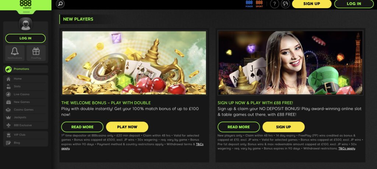Click the Welcome Bonus banner image
This screenshot has height=169, width=377.
pos(134,63)
